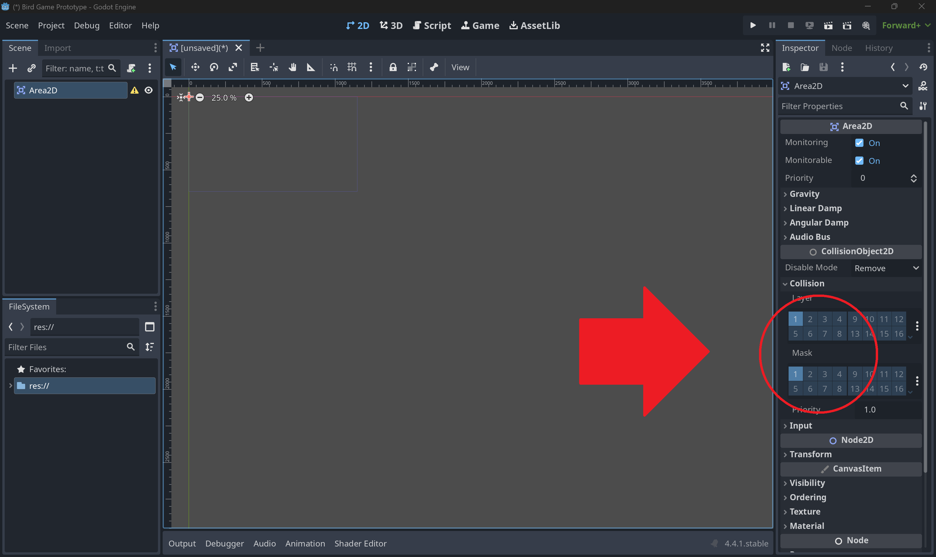This screenshot has height=557, width=936.
Task: Switch to the Script workspace
Action: pyautogui.click(x=432, y=25)
